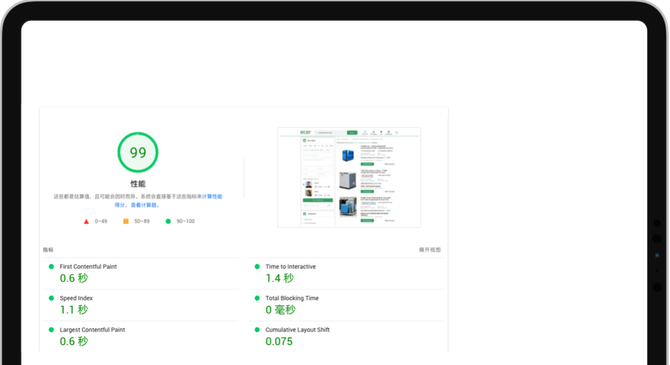
Task: Open the ecer page screenshot thumbnail
Action: pos(349,177)
